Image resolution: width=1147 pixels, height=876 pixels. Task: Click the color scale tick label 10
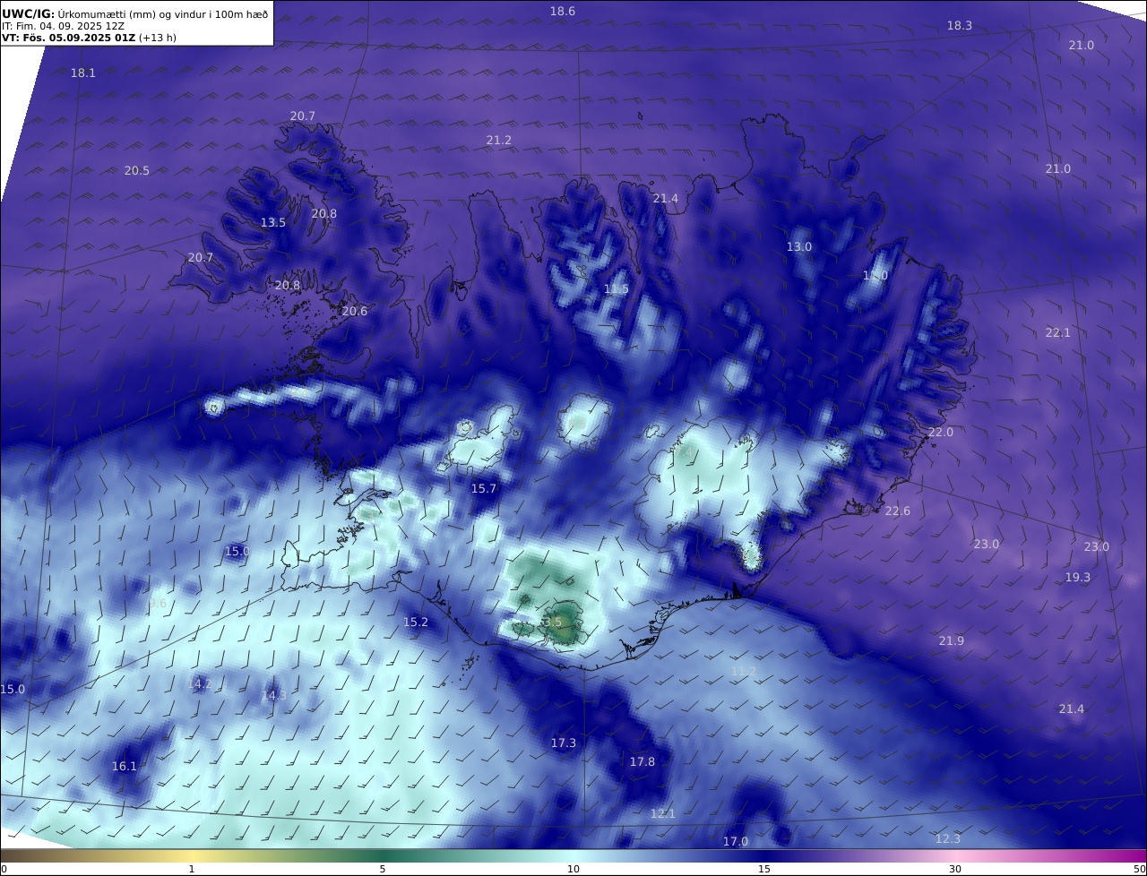pyautogui.click(x=573, y=869)
